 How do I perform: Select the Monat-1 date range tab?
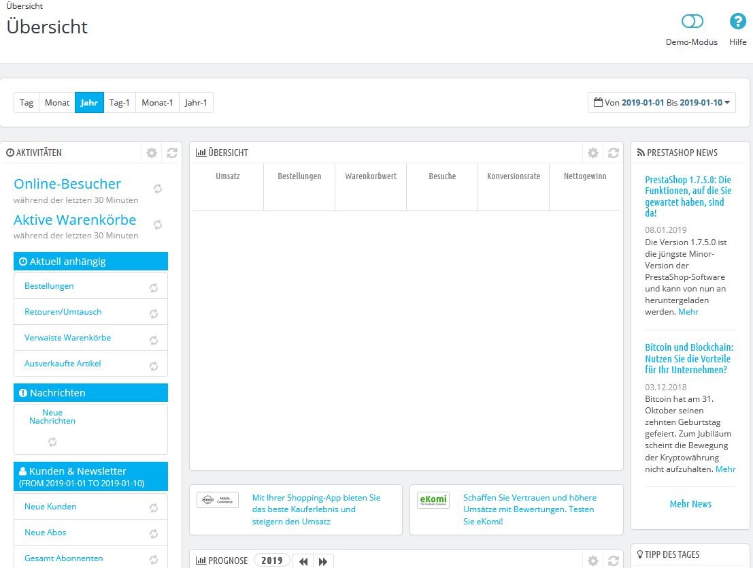158,102
